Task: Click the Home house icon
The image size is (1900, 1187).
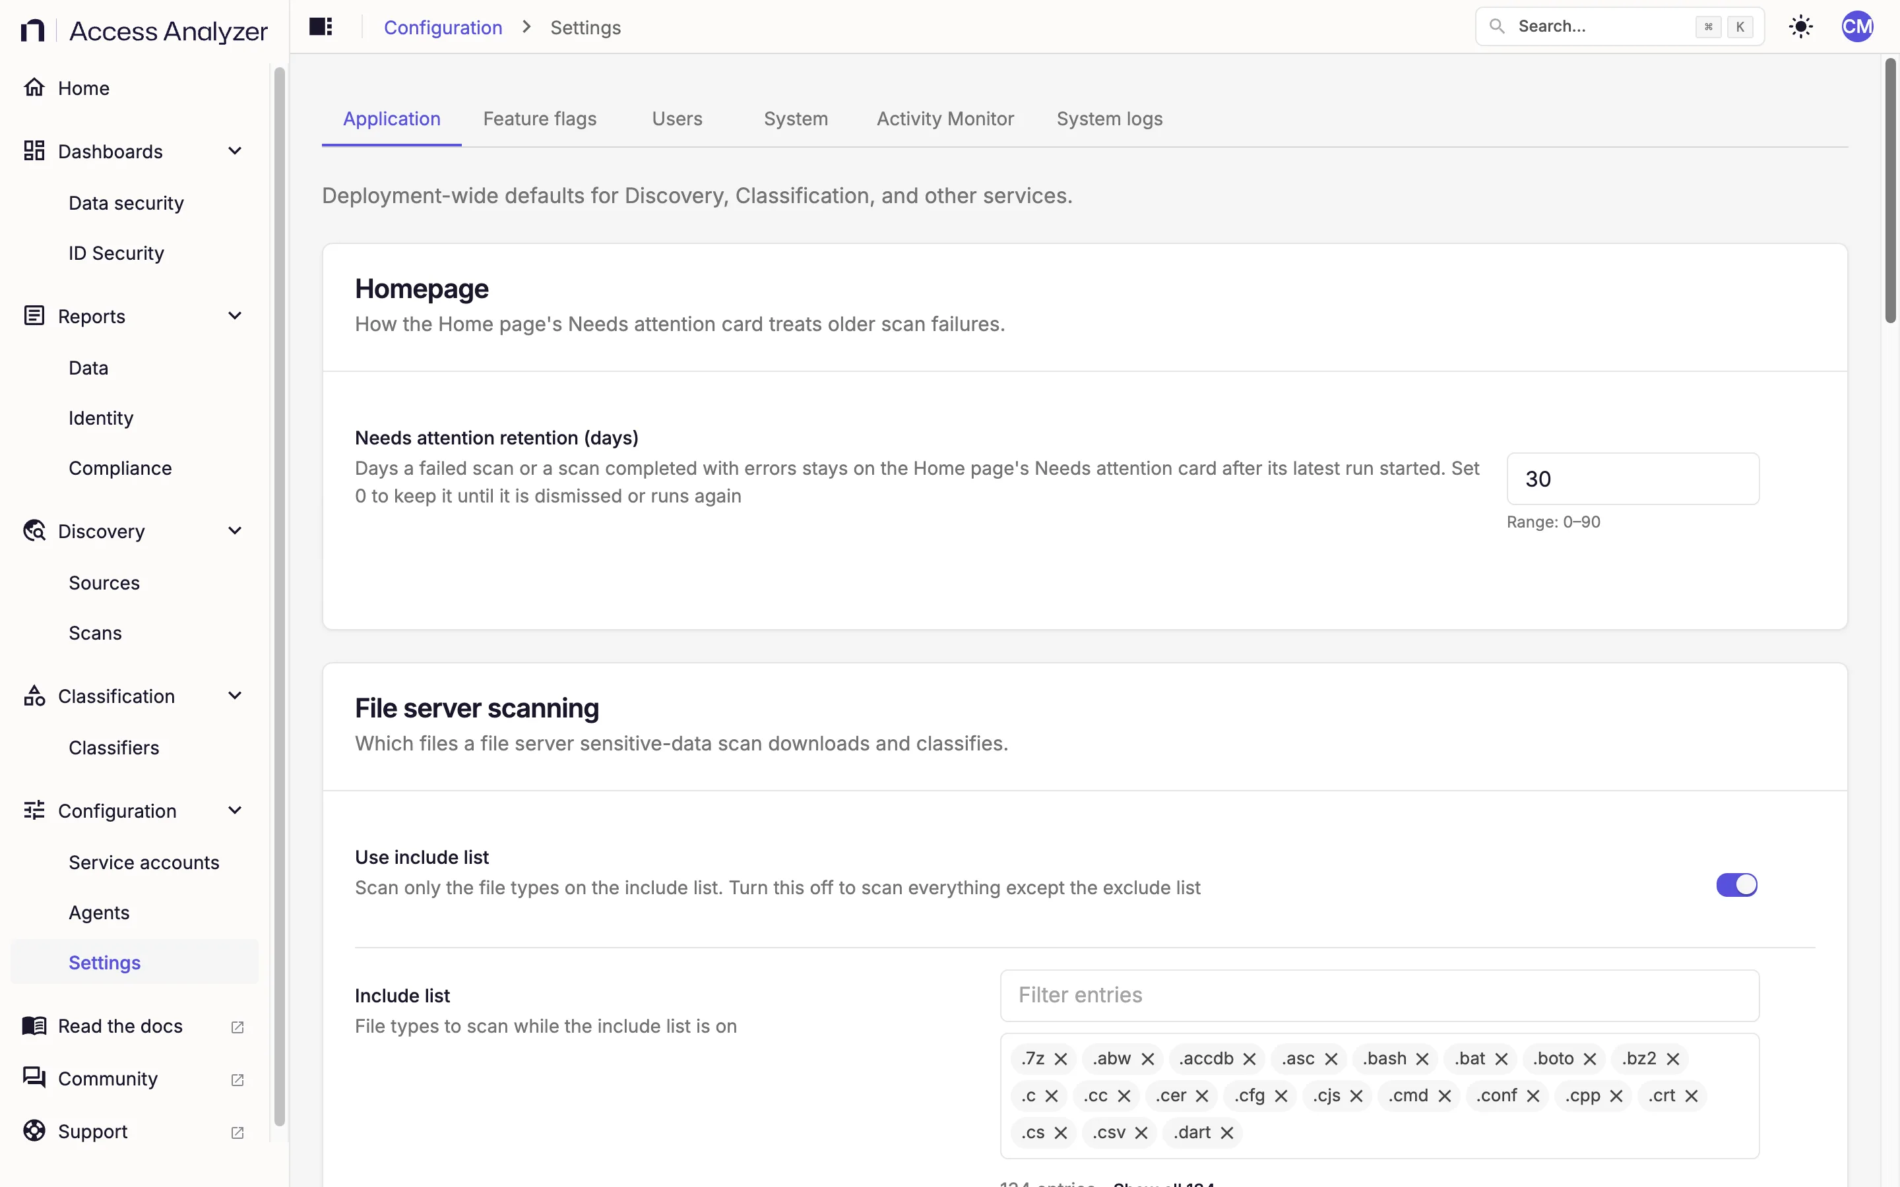Action: 34,87
